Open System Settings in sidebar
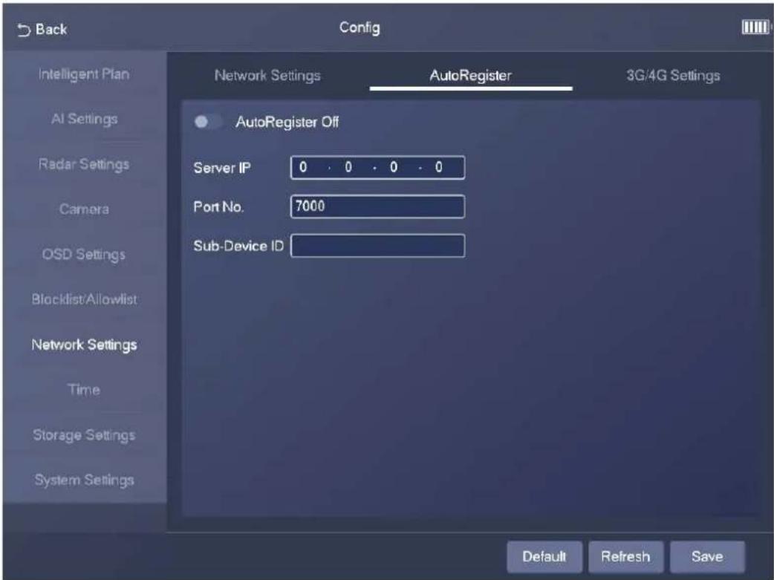Viewport: 774px width, 580px height. pos(85,480)
